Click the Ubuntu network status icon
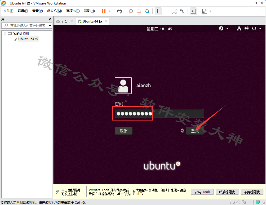 pyautogui.click(x=239, y=29)
